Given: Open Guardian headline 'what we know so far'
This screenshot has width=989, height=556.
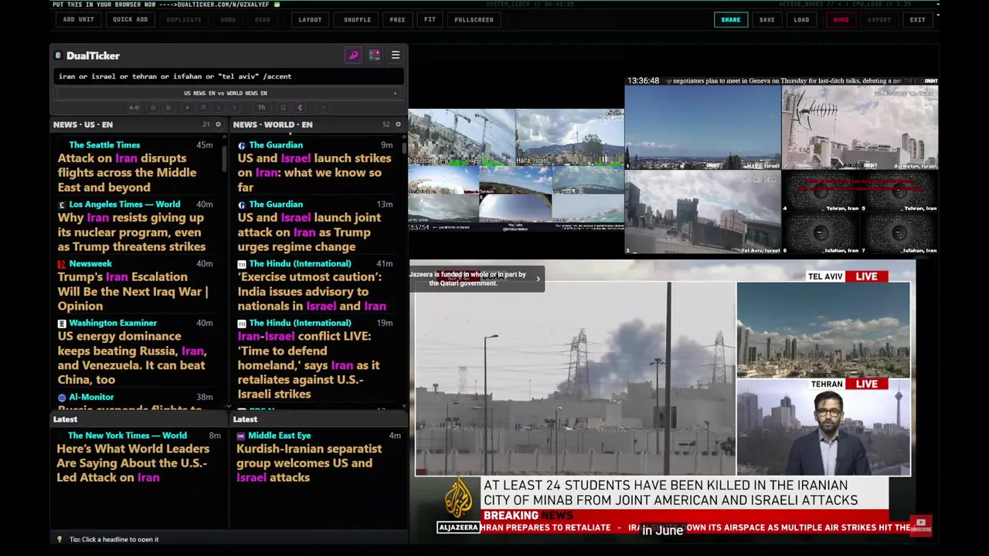Looking at the screenshot, I should coord(314,173).
